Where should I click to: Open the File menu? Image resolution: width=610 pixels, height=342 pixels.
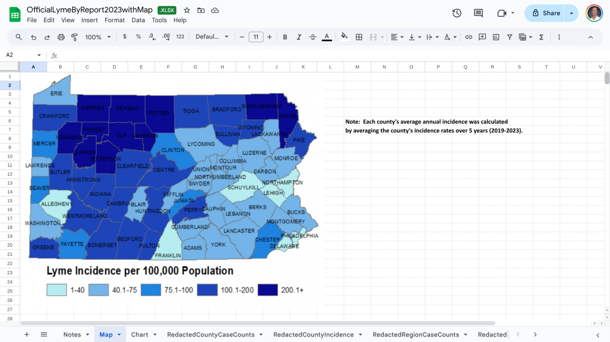[31, 20]
